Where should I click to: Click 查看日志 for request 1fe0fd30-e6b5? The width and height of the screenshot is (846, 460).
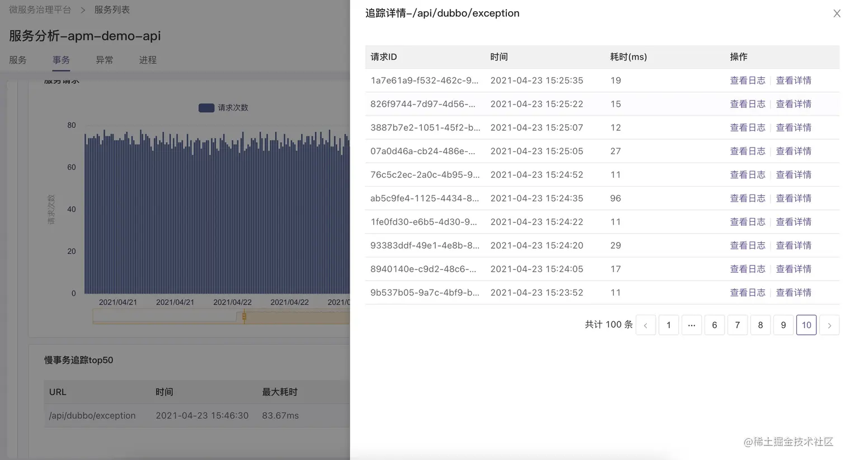coord(748,222)
